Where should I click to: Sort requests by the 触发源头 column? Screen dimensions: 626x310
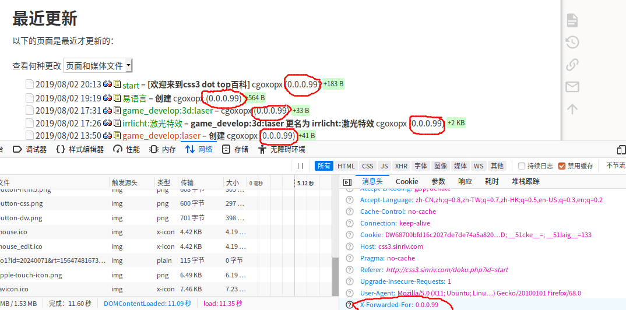tap(132, 183)
